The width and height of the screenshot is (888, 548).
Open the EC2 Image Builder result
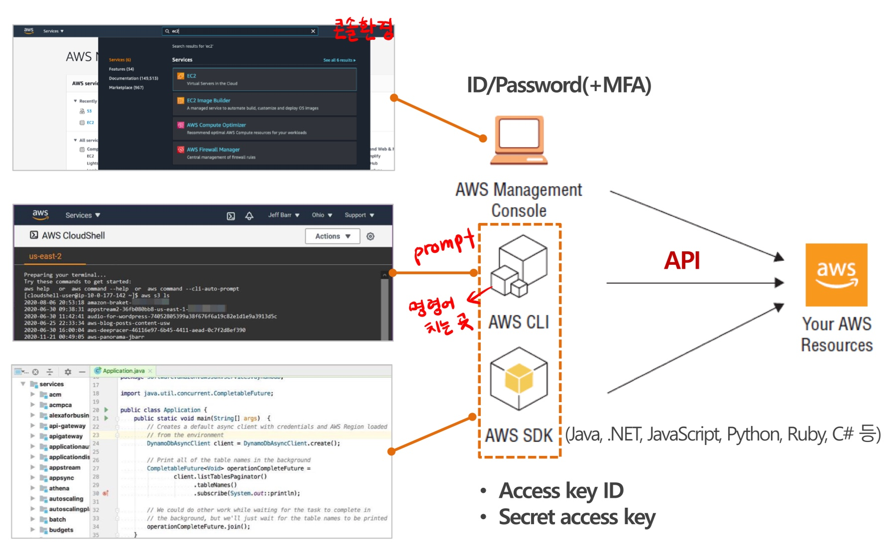coord(265,104)
